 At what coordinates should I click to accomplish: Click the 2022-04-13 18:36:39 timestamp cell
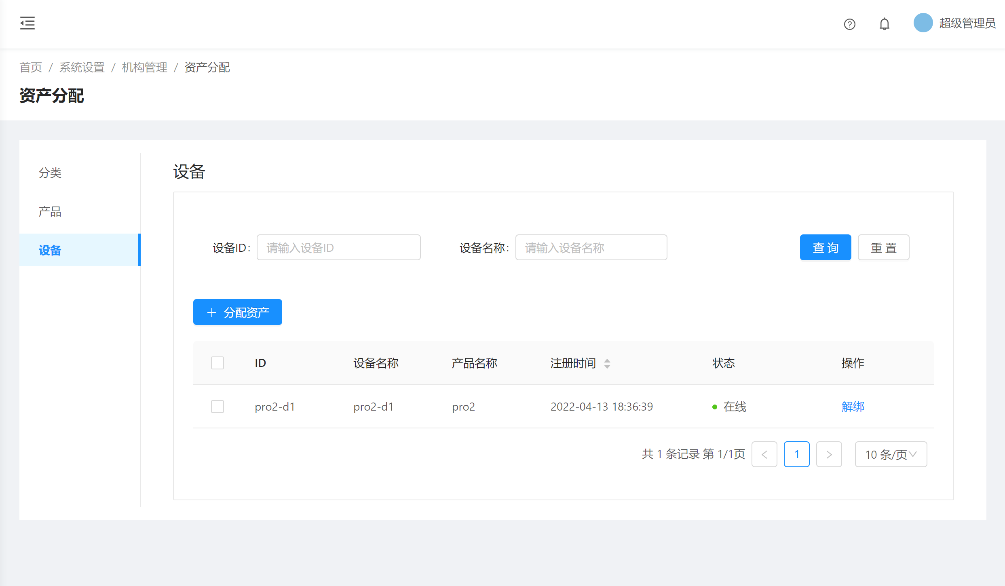click(602, 407)
